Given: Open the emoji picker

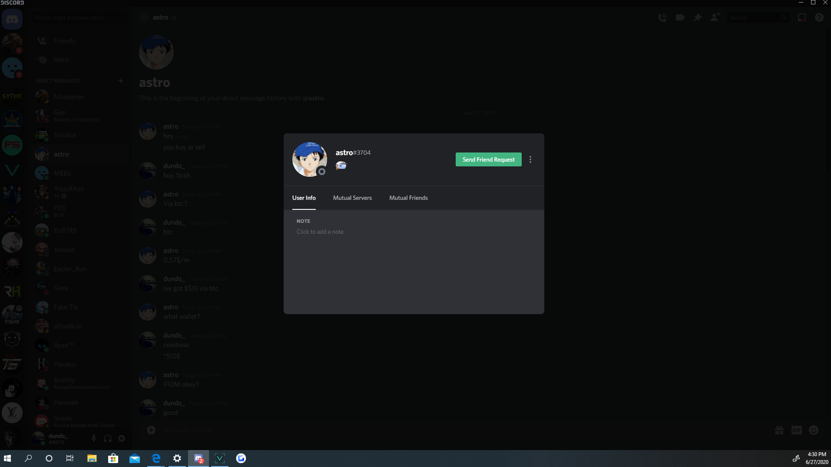Looking at the screenshot, I should pos(814,430).
